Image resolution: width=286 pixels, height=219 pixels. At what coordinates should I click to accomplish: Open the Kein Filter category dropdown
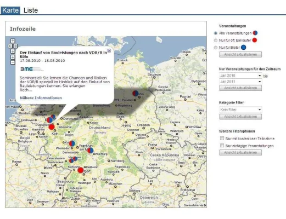240,109
